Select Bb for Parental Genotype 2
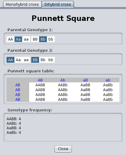 pos(43,60)
